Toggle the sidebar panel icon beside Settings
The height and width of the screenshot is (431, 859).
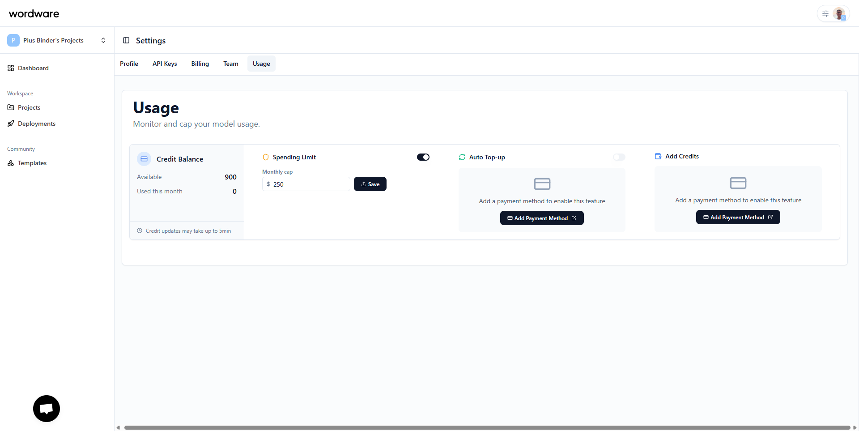[x=126, y=40]
